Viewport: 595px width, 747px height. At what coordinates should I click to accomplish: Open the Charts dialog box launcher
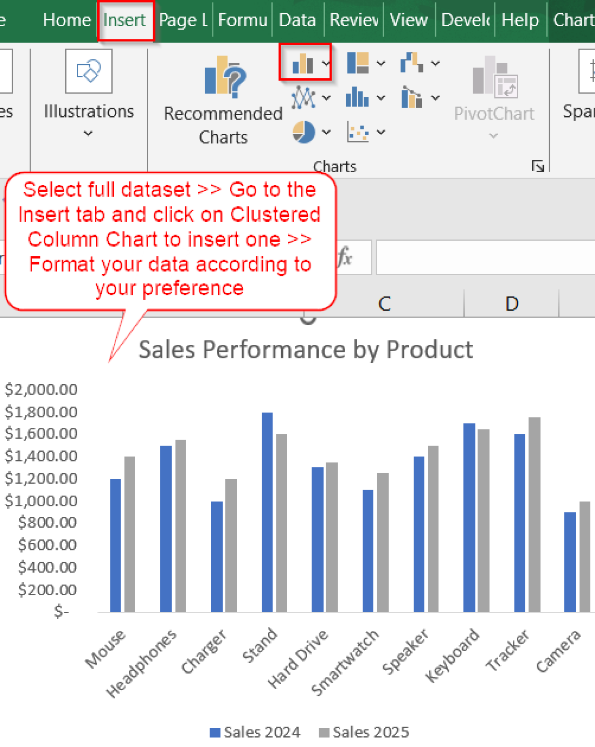[539, 166]
